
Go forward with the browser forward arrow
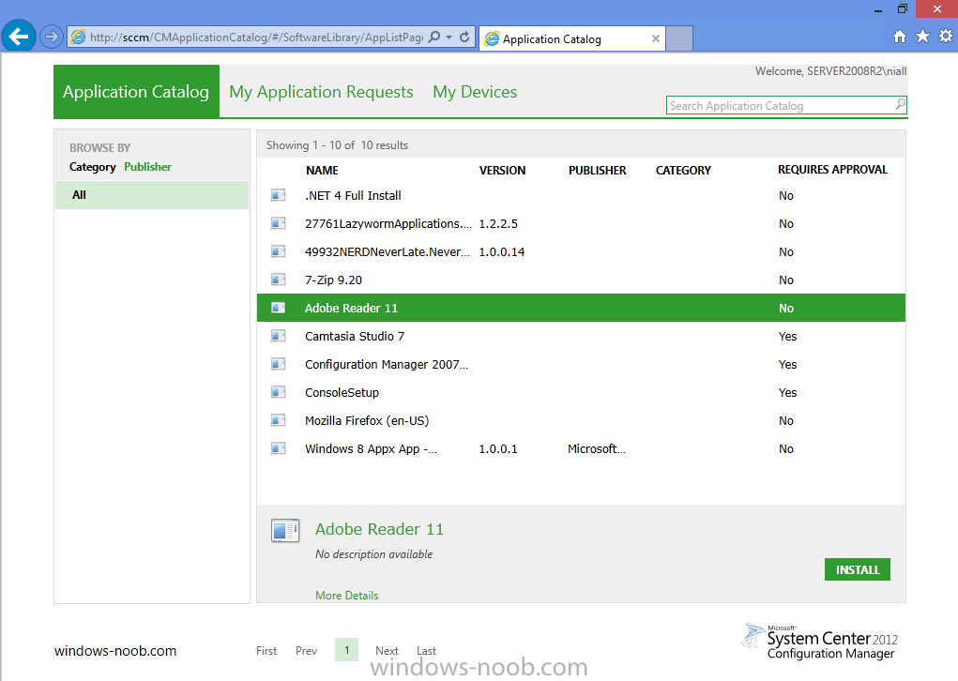click(x=52, y=38)
